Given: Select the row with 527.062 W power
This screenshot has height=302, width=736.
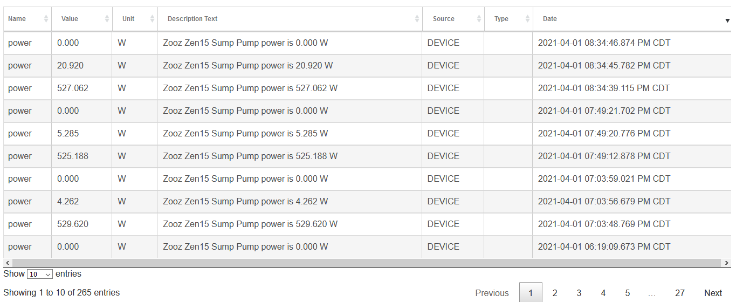Looking at the screenshot, I should pos(250,88).
